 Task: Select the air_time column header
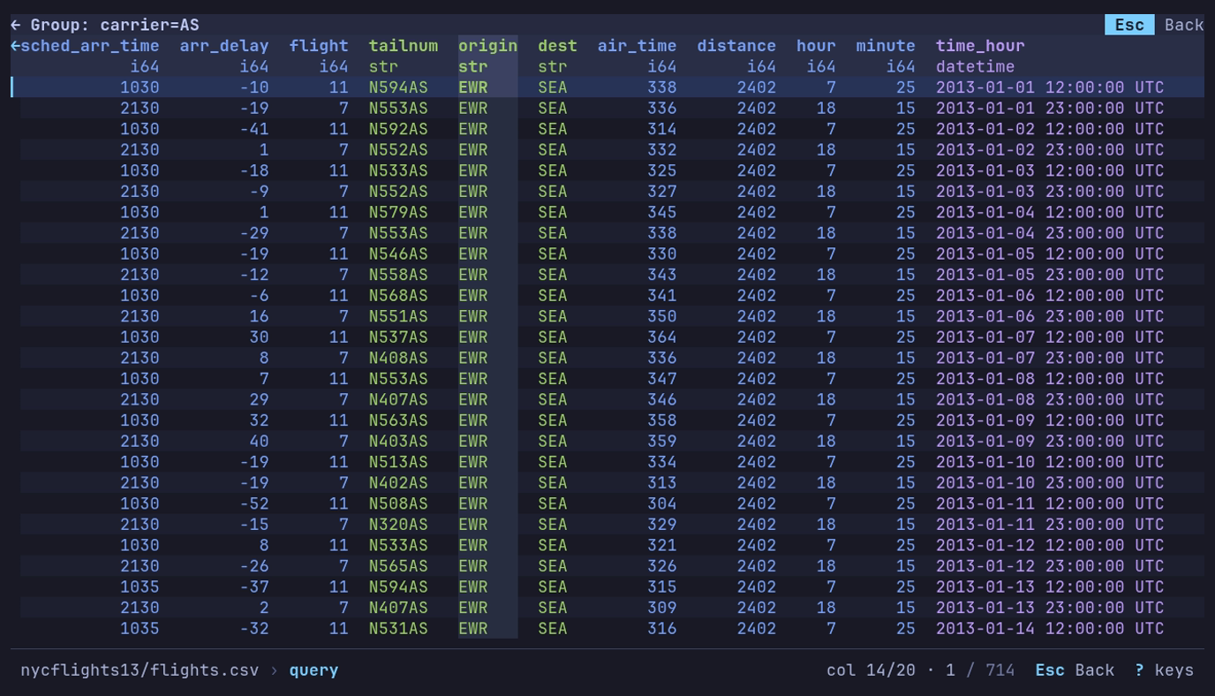pos(637,46)
